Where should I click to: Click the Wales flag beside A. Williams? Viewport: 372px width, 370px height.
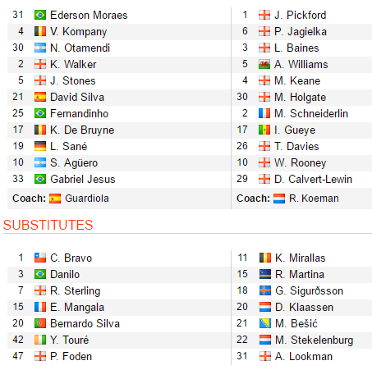264,64
